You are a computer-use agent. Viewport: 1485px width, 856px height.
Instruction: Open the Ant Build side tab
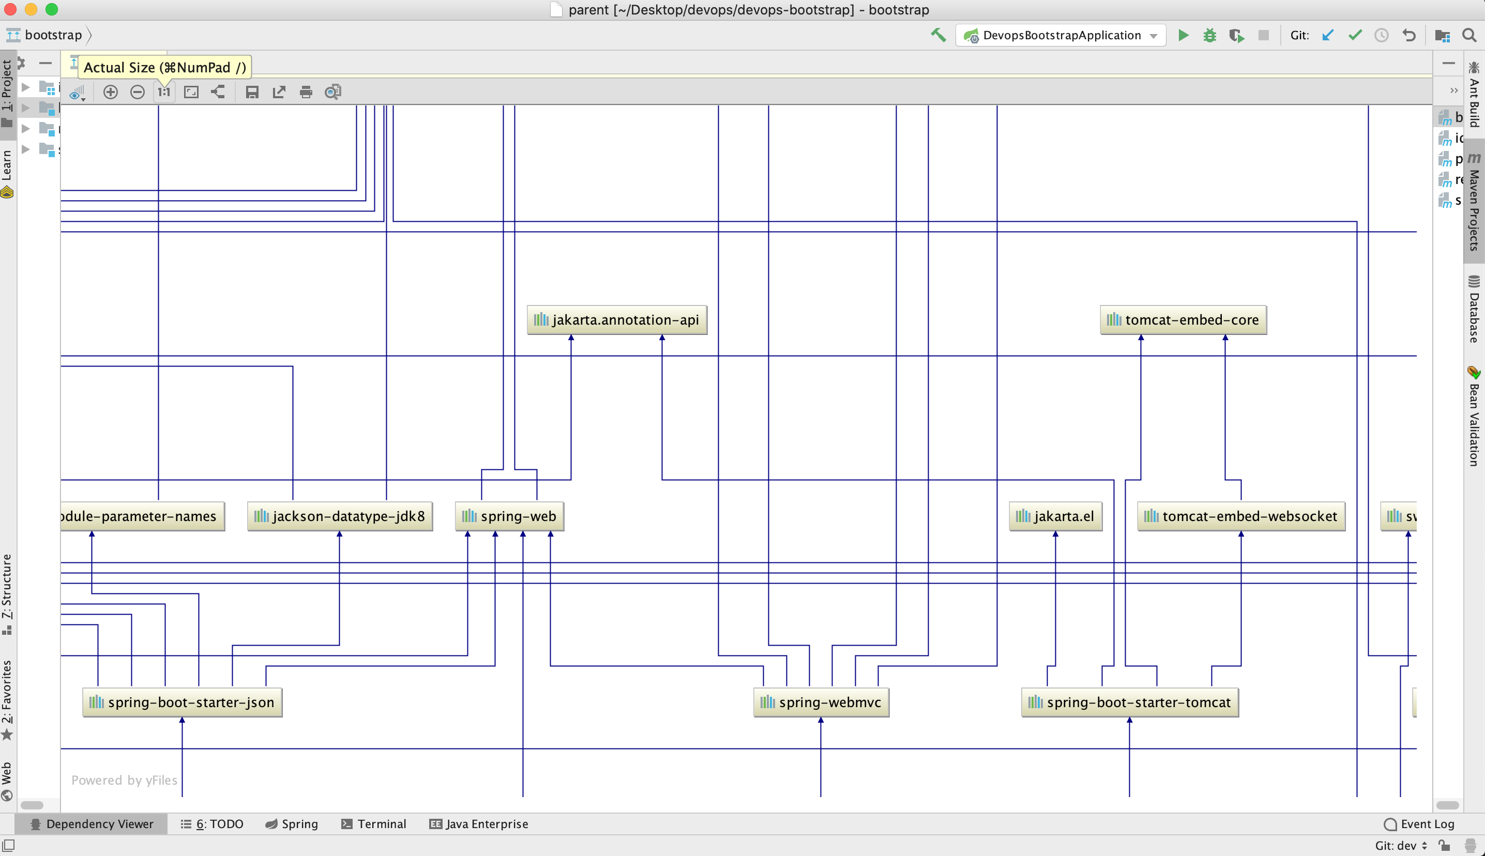tap(1474, 94)
